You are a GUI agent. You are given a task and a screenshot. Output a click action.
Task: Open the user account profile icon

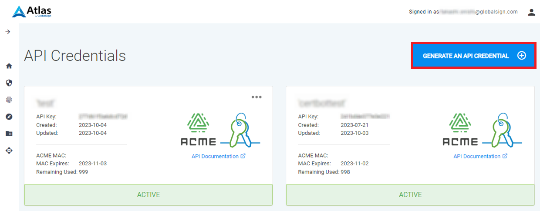click(531, 12)
